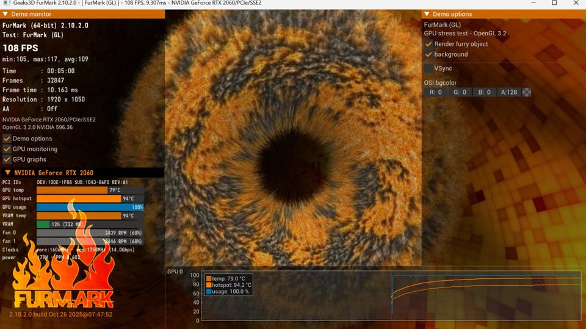586x329 pixels.
Task: Click the Time 00:05:00 value
Action: (60, 71)
